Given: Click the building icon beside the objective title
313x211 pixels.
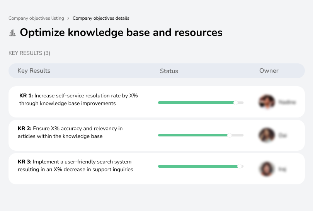Looking at the screenshot, I should pos(12,33).
